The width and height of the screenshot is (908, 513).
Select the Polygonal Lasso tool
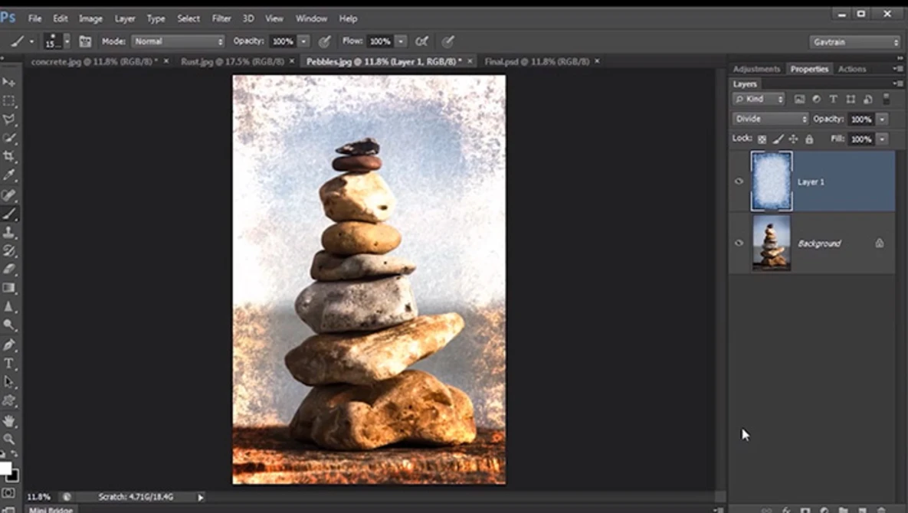(8, 119)
